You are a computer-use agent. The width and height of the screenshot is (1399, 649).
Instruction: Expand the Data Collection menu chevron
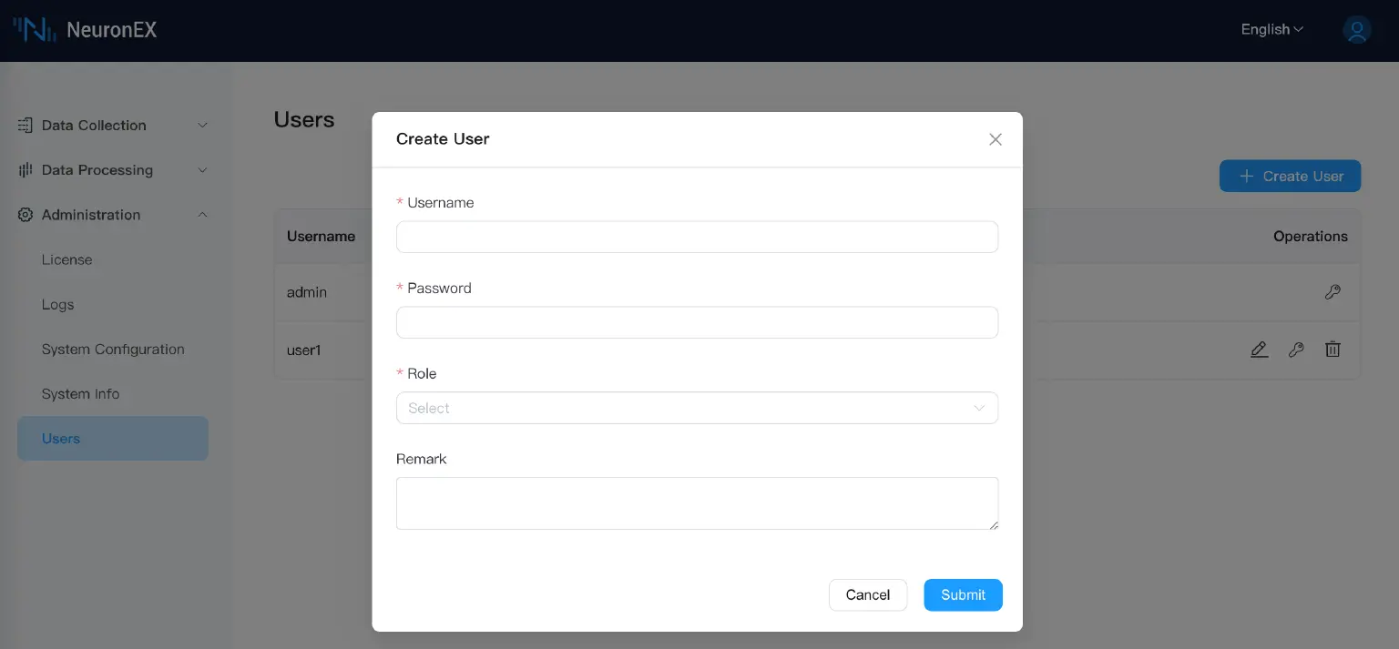click(x=202, y=126)
